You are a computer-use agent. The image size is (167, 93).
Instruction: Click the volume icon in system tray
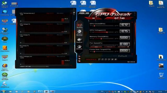(147, 92)
